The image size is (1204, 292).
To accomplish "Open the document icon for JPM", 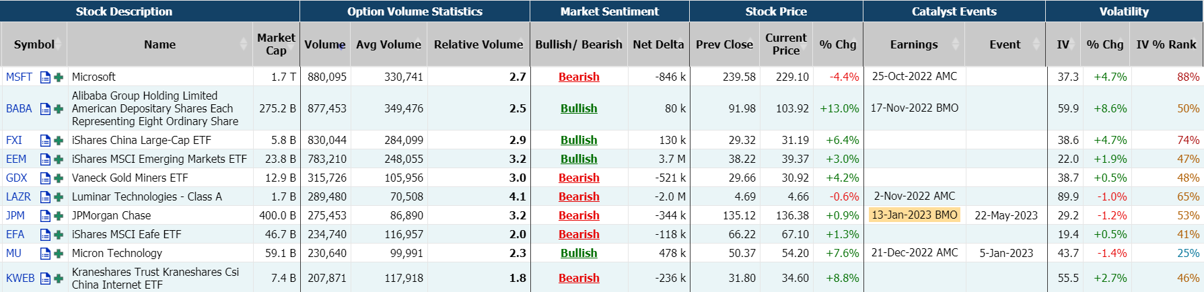I will point(45,216).
